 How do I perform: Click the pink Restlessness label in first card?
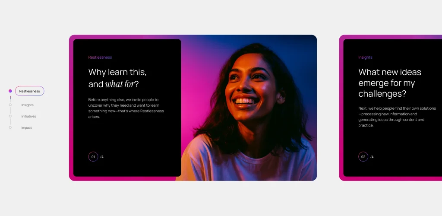[100, 57]
